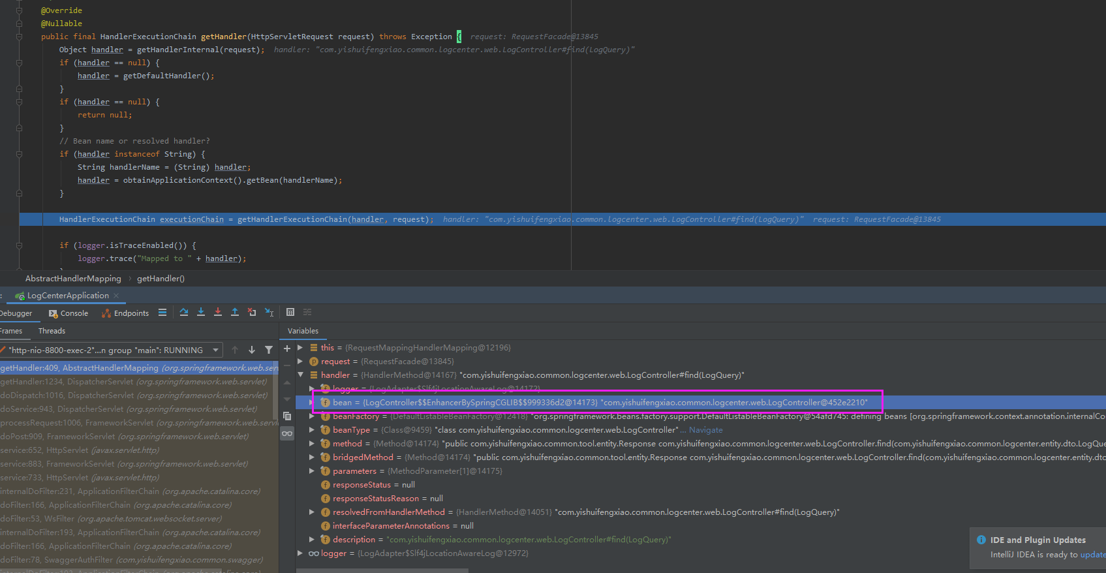Click fold marker beside @Override line
The height and width of the screenshot is (573, 1106).
coord(19,10)
